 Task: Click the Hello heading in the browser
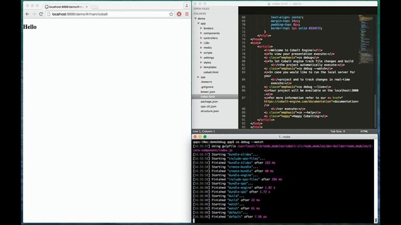click(29, 27)
